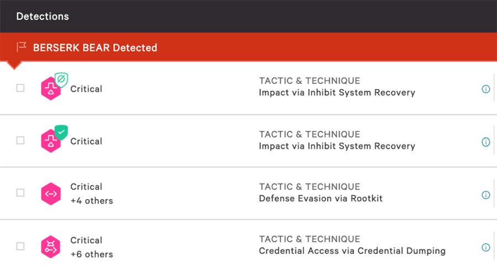Open info icon for first Inhibit System Recovery row

coord(486,89)
